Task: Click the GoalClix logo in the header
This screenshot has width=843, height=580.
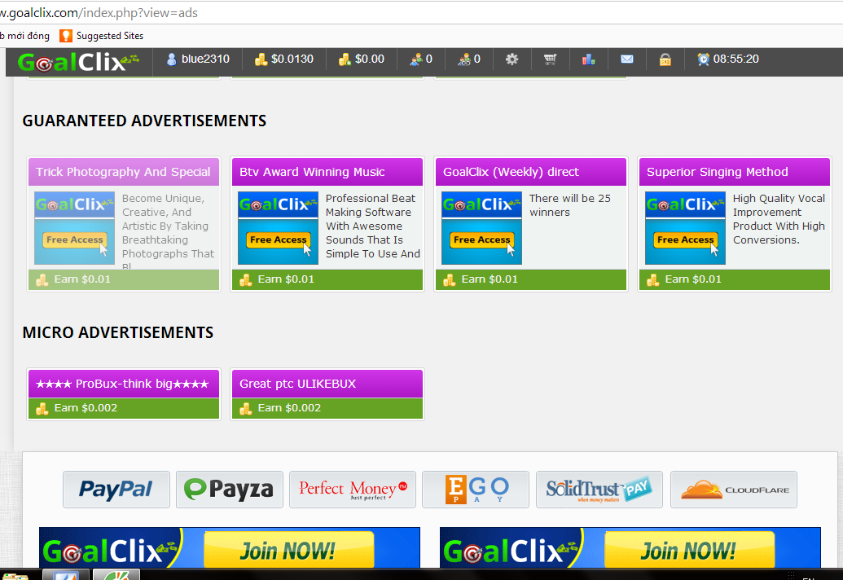Action: (78, 63)
